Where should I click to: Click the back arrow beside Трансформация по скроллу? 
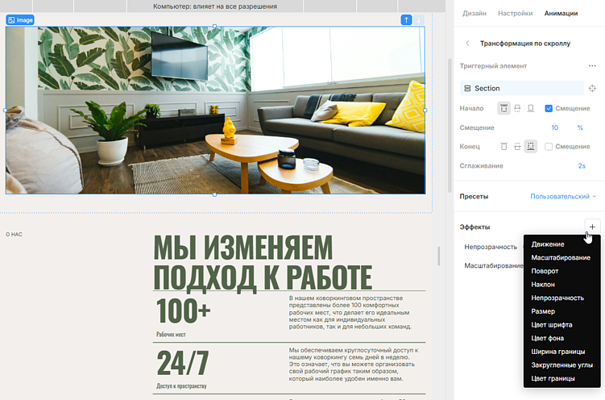[x=467, y=44]
